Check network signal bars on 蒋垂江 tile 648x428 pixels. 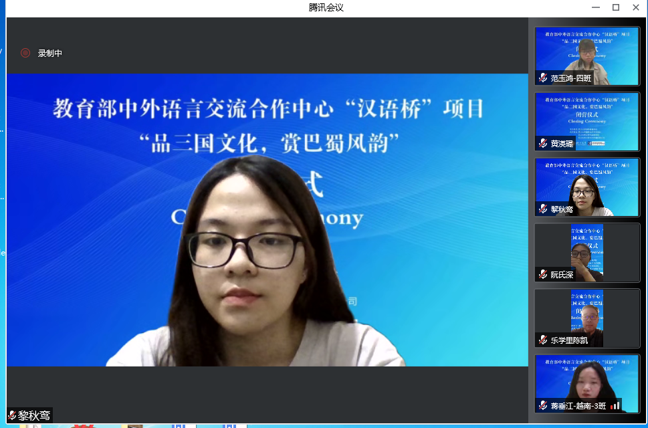[615, 406]
